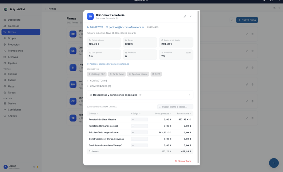Open Firmas in the sidebar
283x172 pixels.
pos(21,32)
